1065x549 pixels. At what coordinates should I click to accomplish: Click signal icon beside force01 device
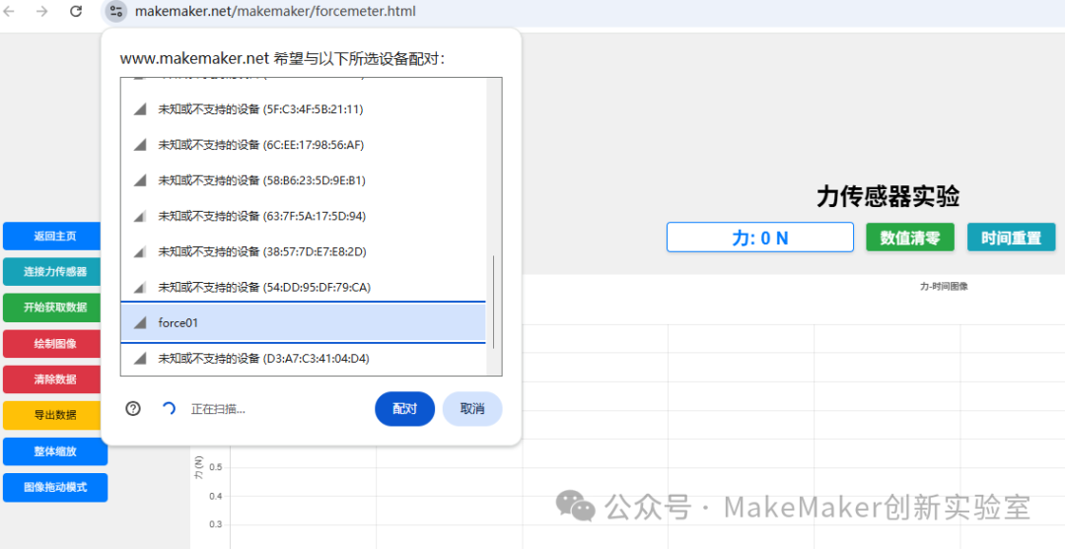click(x=140, y=323)
